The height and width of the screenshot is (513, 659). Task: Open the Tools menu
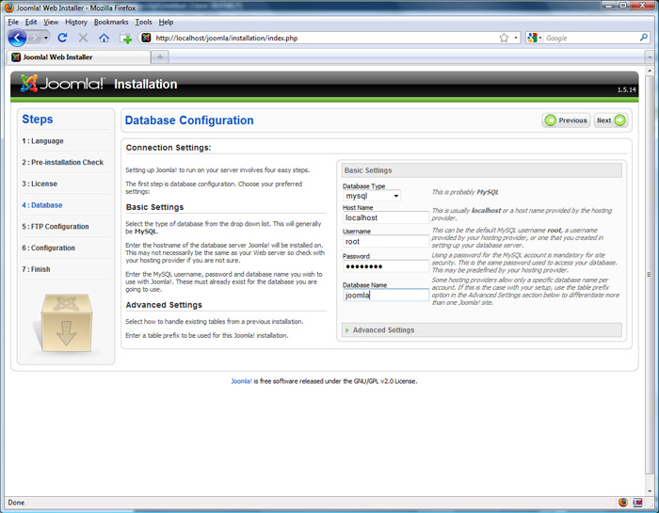[x=143, y=22]
